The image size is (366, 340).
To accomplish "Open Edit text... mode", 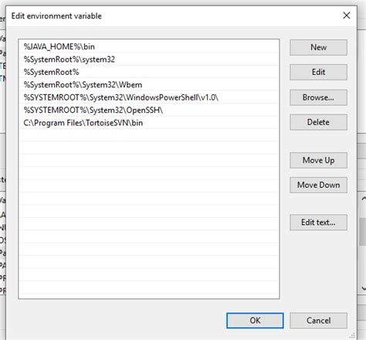I will 318,223.
